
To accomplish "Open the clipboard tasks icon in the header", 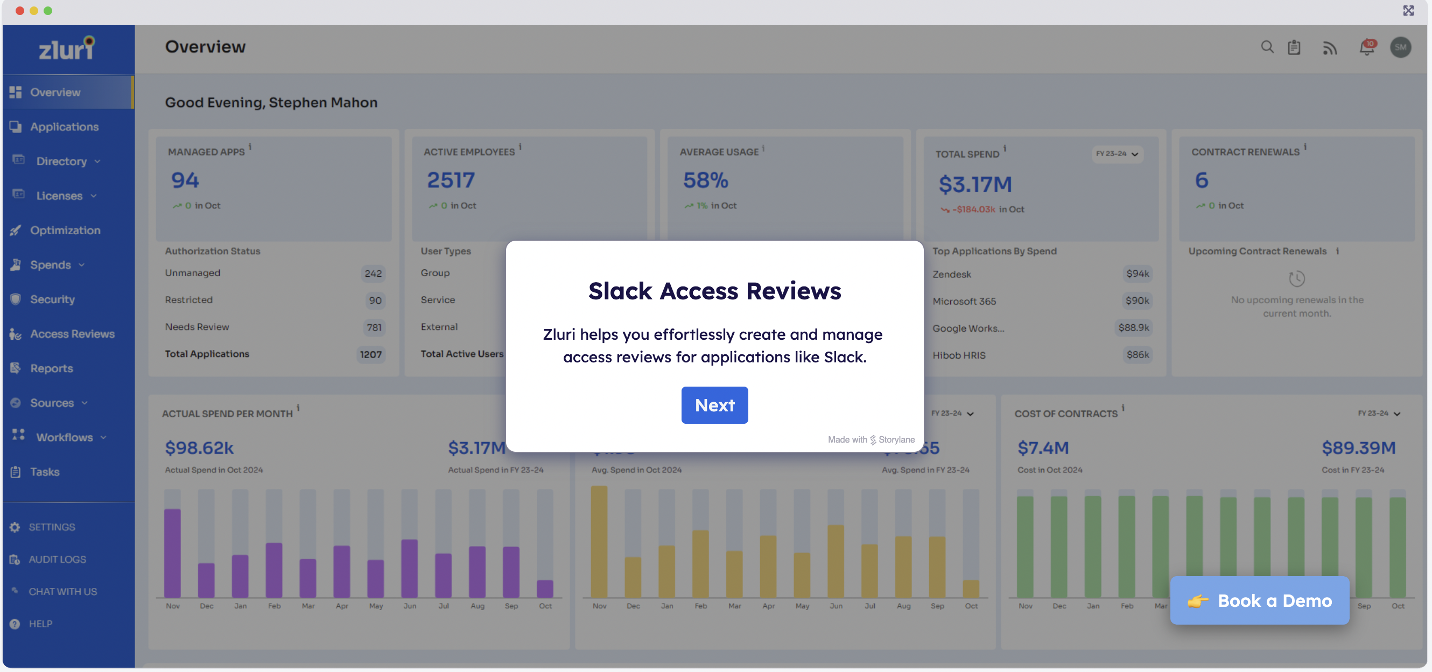I will pyautogui.click(x=1294, y=48).
